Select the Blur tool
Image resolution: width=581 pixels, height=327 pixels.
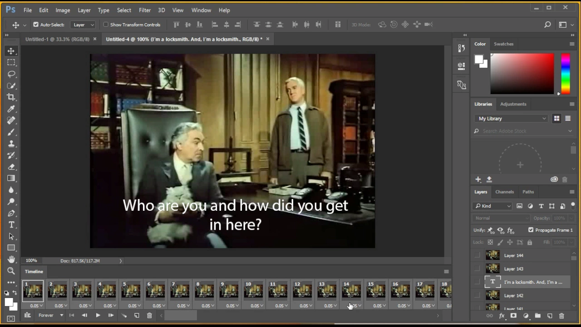[11, 190]
